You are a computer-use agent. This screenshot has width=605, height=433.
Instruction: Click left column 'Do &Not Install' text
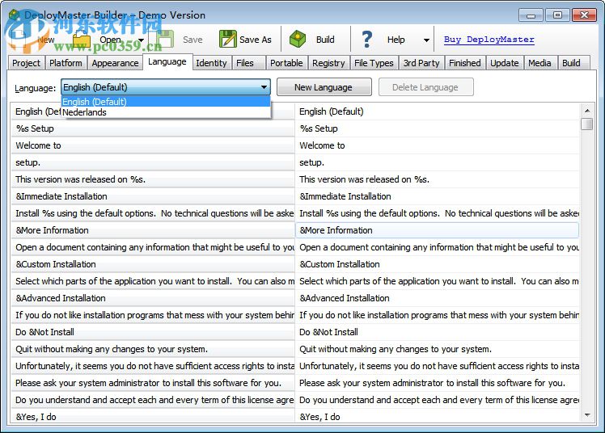pyautogui.click(x=44, y=332)
